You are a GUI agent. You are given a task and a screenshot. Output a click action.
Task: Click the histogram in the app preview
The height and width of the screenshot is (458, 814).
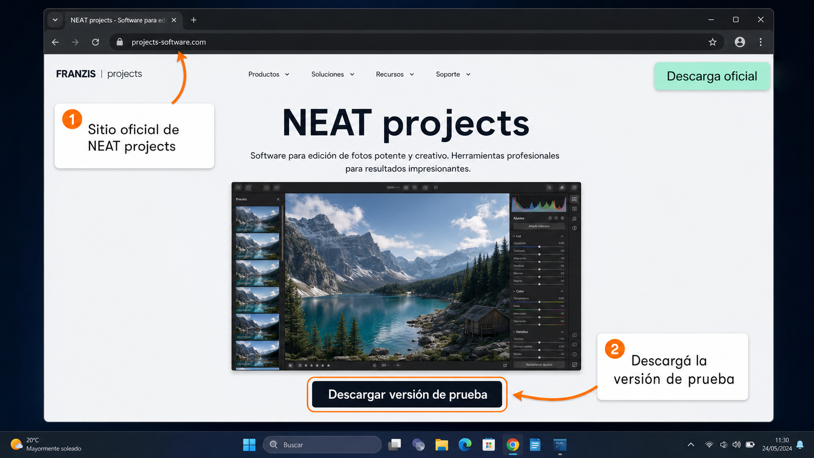pos(539,203)
